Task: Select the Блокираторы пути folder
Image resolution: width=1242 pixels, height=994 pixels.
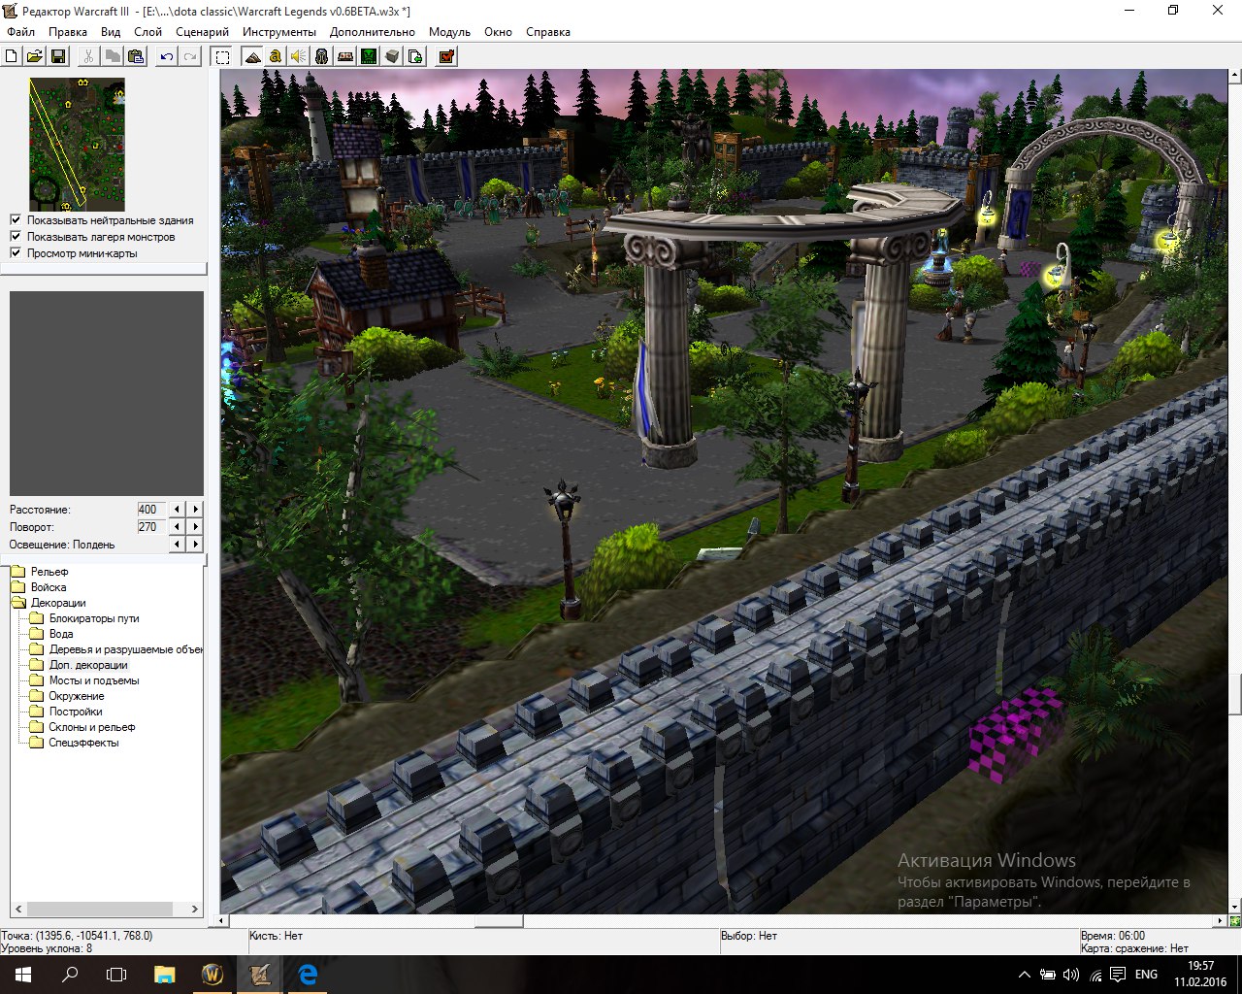Action: (x=84, y=618)
